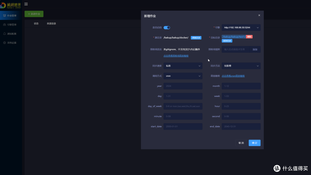Click the 新建作业 button
This screenshot has height=175, width=311.
coord(34,14)
